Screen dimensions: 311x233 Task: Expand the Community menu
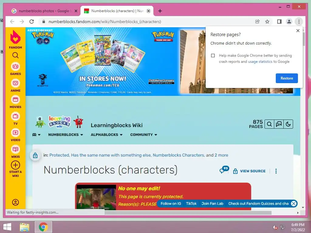pyautogui.click(x=144, y=135)
